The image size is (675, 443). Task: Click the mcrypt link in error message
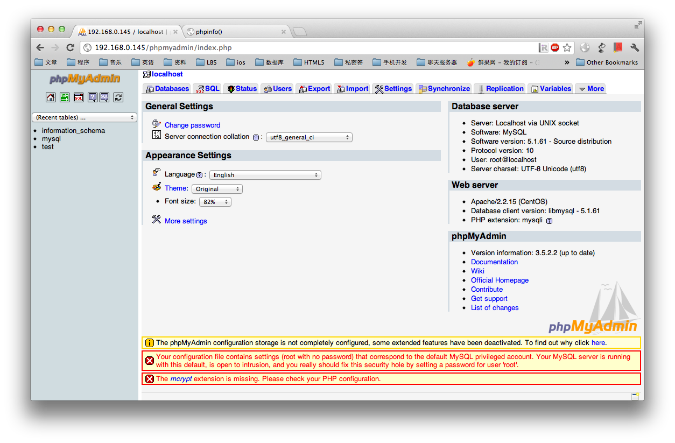[x=181, y=379]
